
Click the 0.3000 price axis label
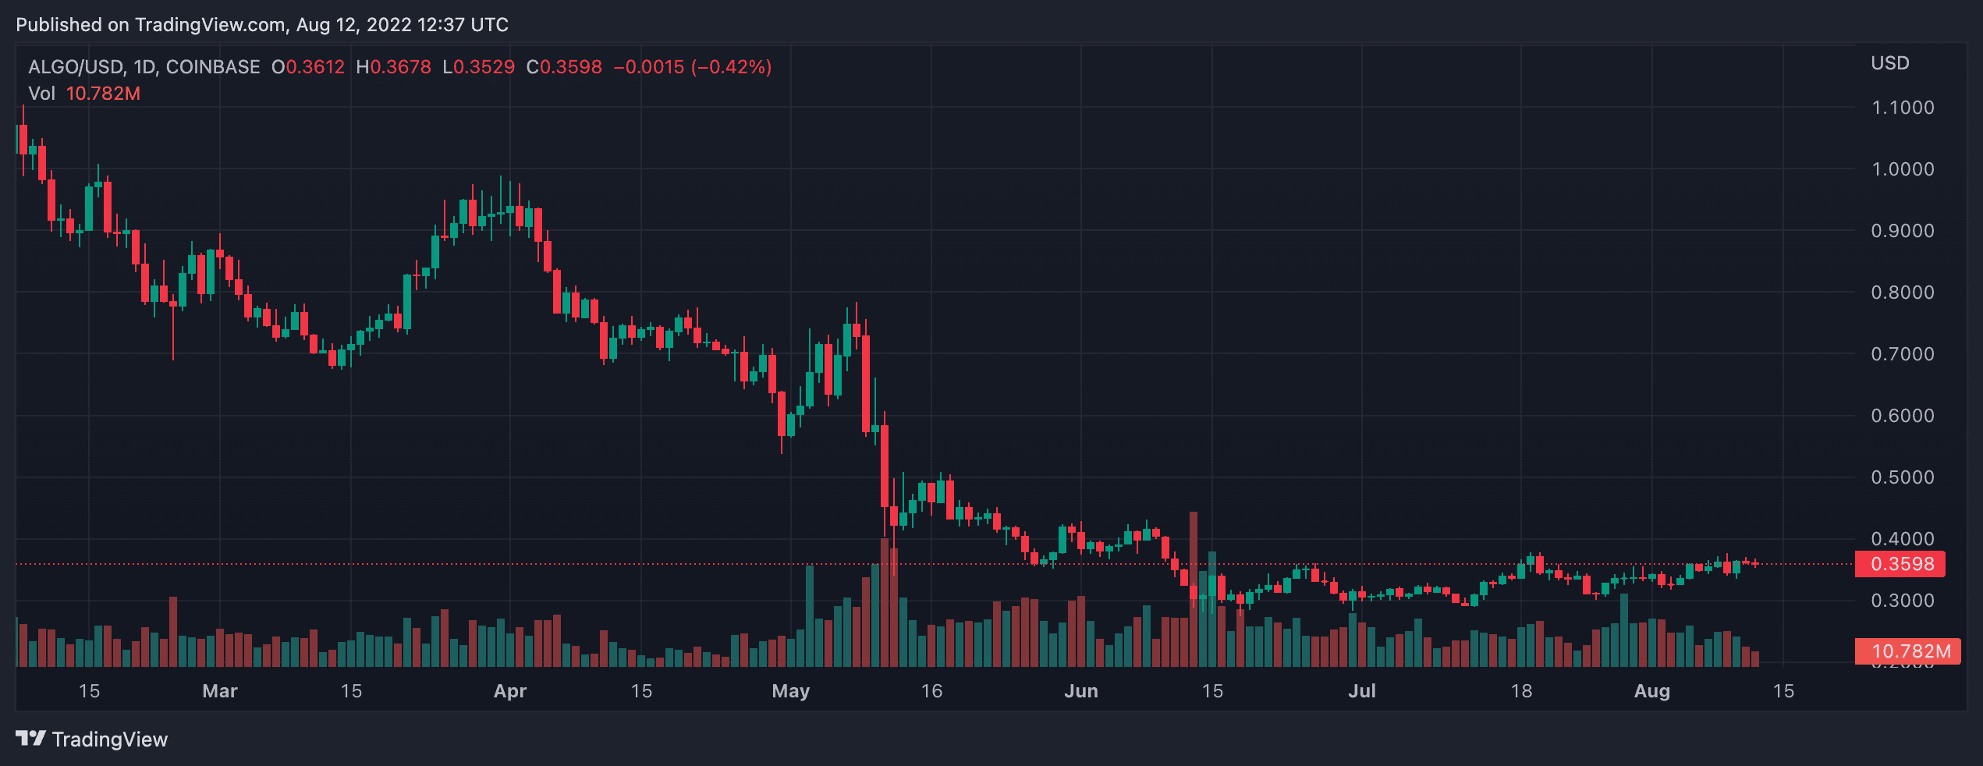tap(1903, 601)
